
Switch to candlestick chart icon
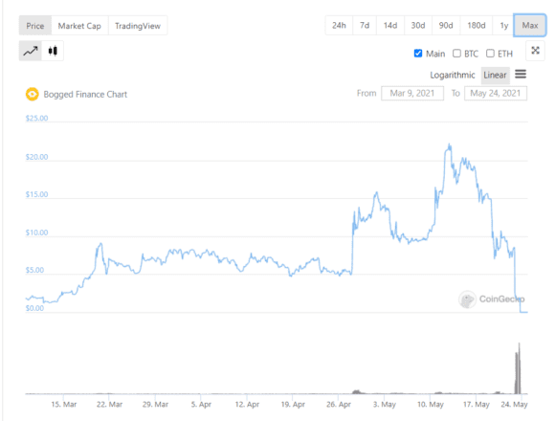53,51
